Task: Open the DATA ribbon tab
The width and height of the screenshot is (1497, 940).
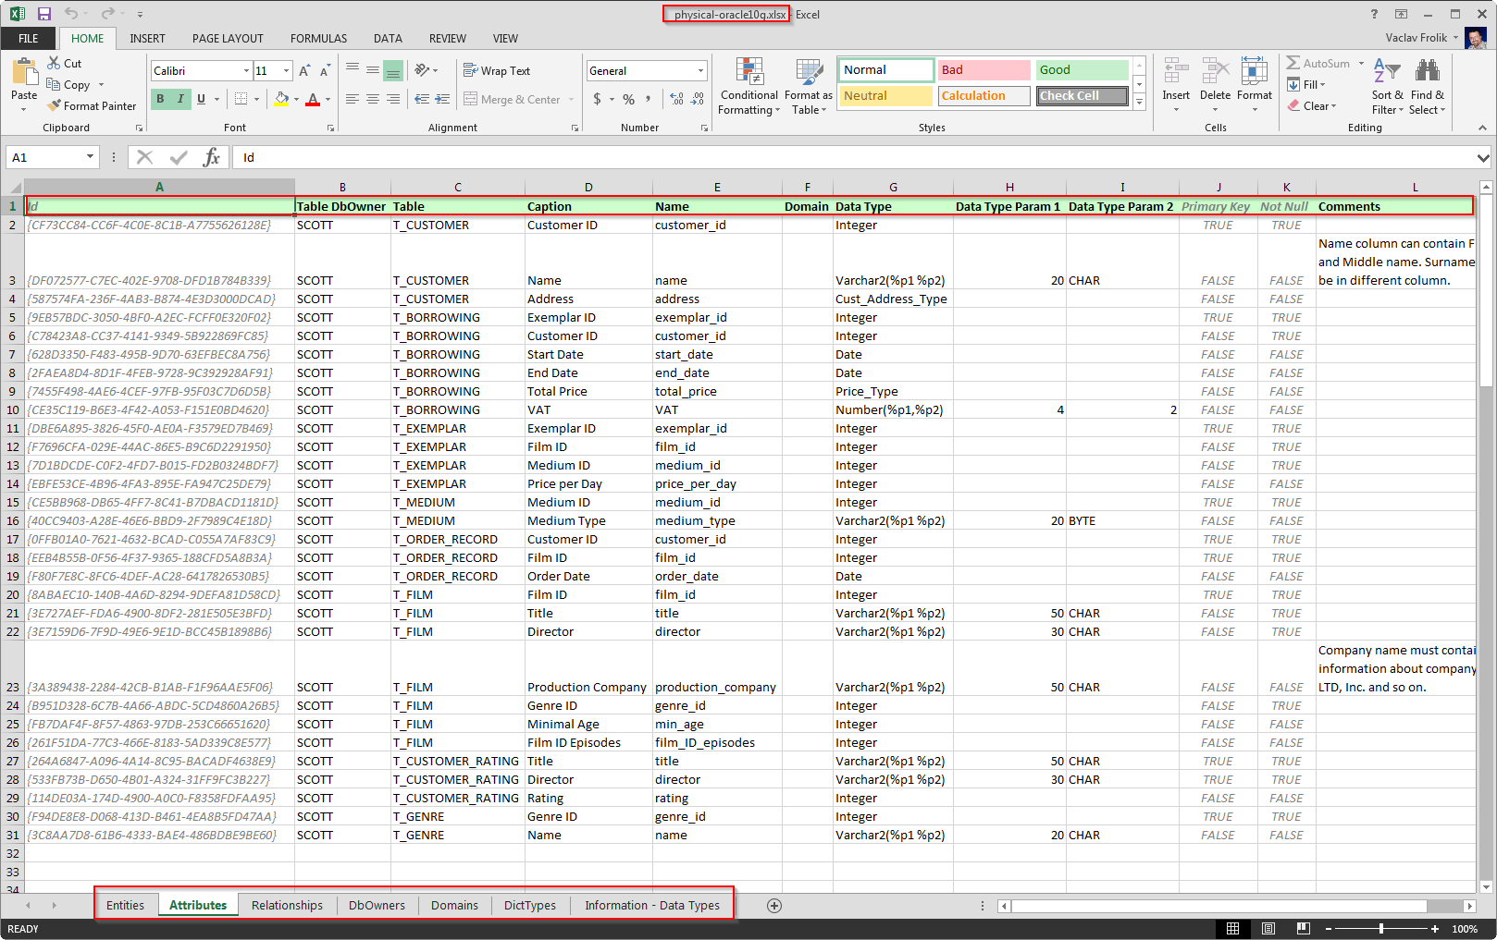Action: tap(388, 38)
